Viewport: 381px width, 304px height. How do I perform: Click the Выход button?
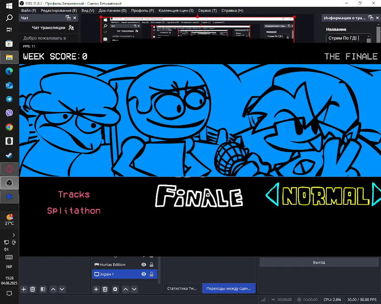point(319,262)
